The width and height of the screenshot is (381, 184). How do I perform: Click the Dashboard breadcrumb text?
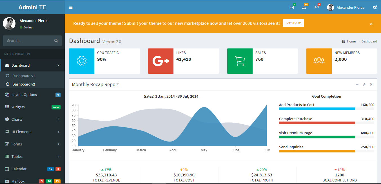(x=369, y=41)
